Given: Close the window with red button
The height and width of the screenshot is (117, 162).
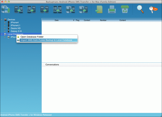Looking at the screenshot, I should point(2,2).
